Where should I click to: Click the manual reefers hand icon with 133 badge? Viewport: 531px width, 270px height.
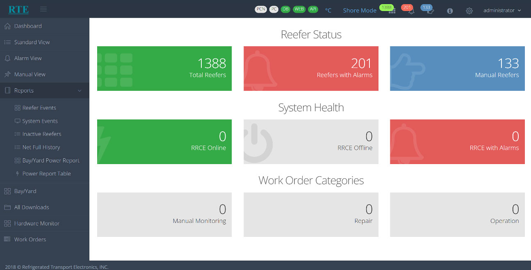[x=430, y=11]
